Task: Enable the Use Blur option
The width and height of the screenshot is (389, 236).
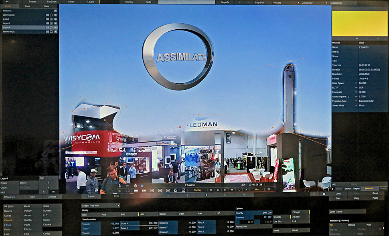Action: click(282, 222)
